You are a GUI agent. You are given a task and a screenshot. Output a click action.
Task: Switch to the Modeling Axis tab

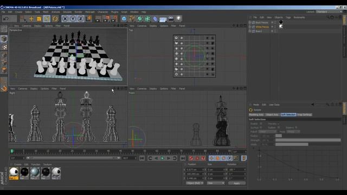tap(256, 115)
